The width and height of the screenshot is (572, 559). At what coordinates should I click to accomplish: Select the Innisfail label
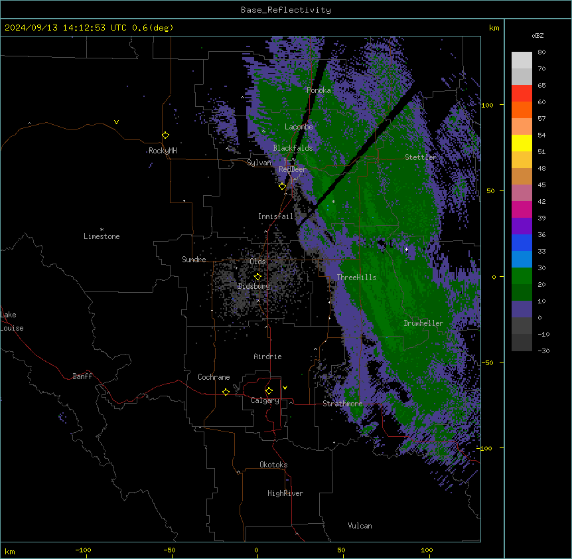(x=275, y=216)
